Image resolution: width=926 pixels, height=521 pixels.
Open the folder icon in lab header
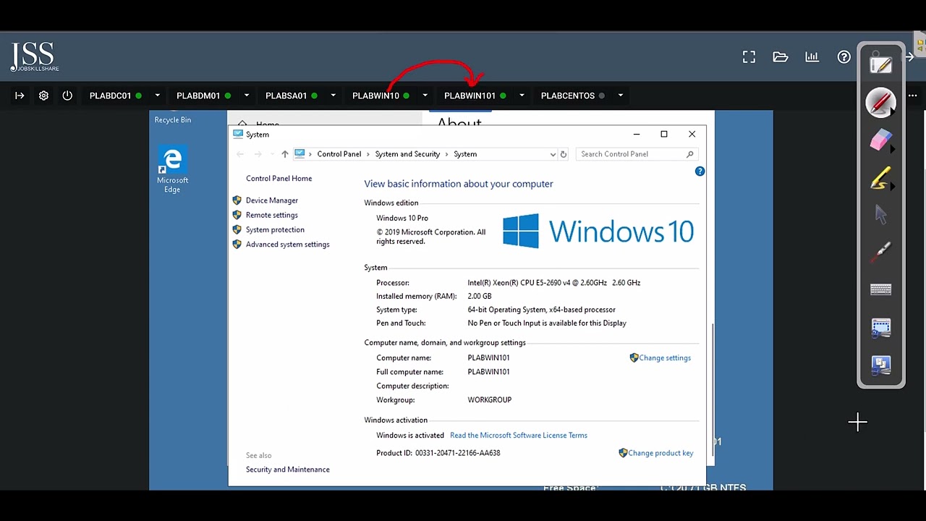point(781,57)
